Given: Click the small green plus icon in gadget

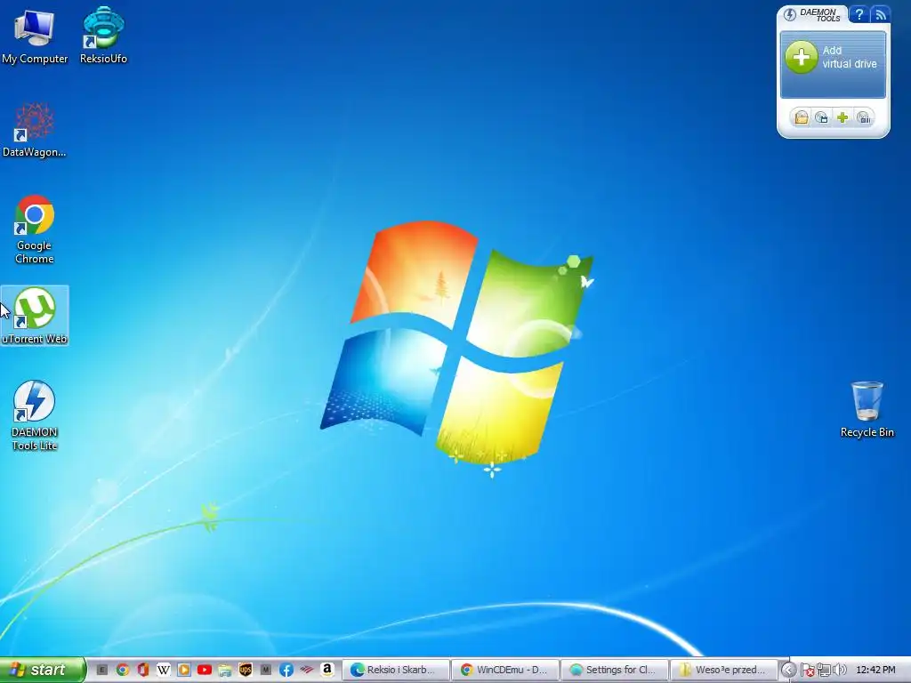Looking at the screenshot, I should [842, 118].
